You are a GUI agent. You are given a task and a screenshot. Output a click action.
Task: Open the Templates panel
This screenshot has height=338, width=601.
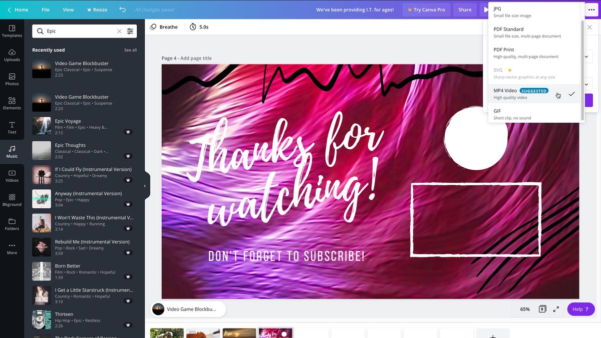click(x=11, y=31)
